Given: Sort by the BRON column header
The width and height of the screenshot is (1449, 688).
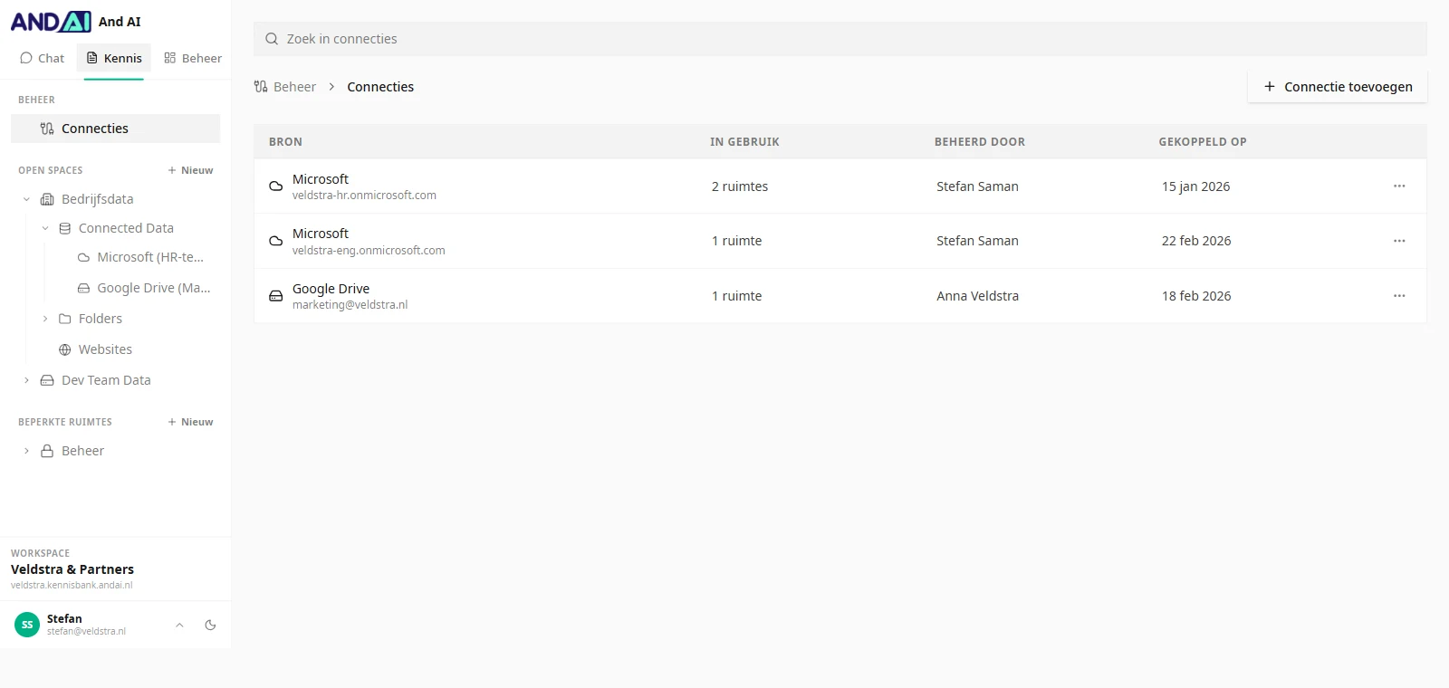Looking at the screenshot, I should tap(285, 142).
